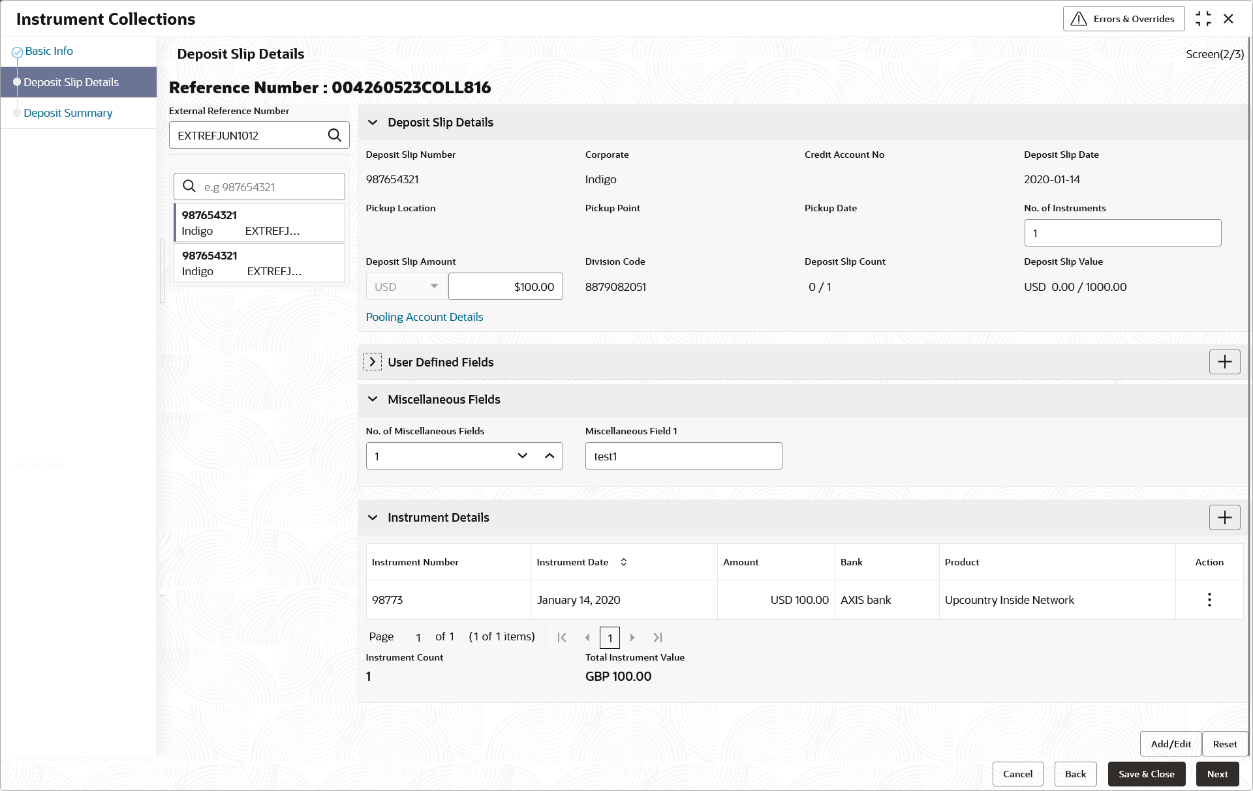The height and width of the screenshot is (791, 1253).
Task: Go to first page of instruments
Action: coord(562,637)
